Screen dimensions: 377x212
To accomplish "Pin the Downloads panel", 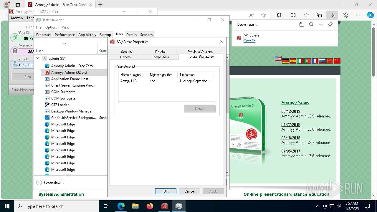I will [330, 24].
